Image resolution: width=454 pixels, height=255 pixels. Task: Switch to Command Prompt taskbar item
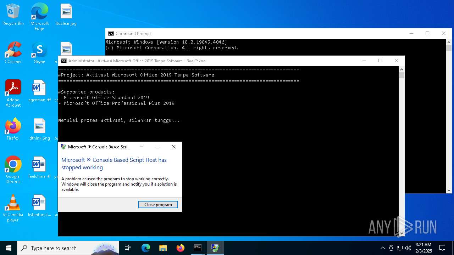coord(198,248)
